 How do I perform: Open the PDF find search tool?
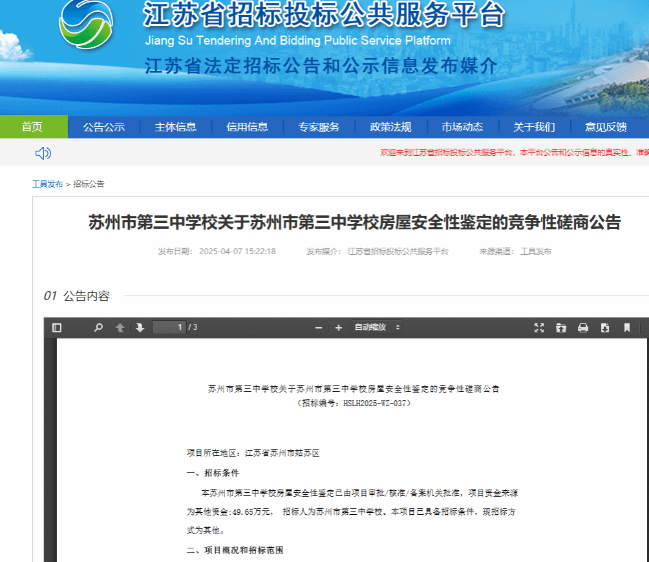click(x=98, y=328)
